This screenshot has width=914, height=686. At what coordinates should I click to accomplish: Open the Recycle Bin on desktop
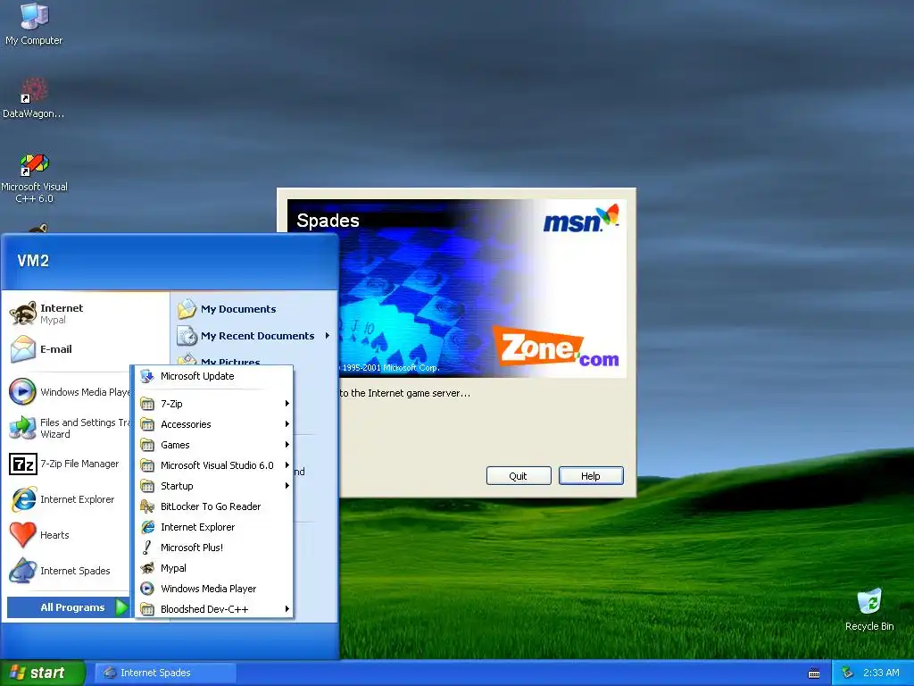pos(869,609)
